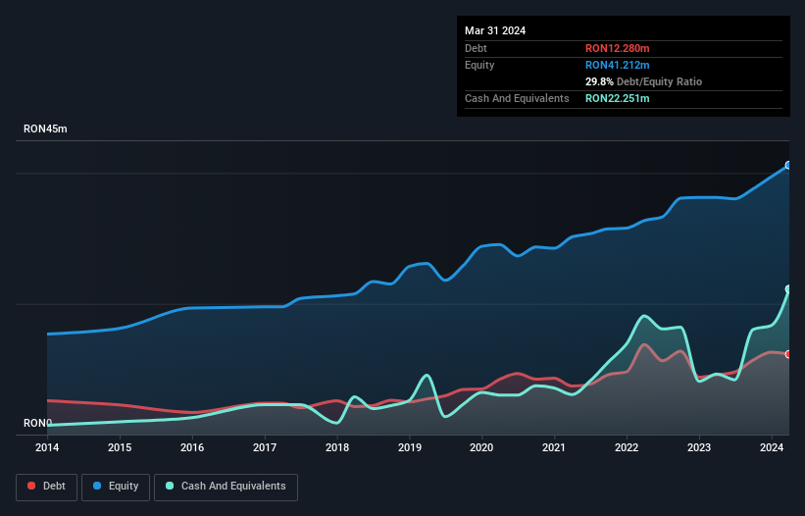Click the 29.8% Debt/Equity Ratio text

click(643, 81)
